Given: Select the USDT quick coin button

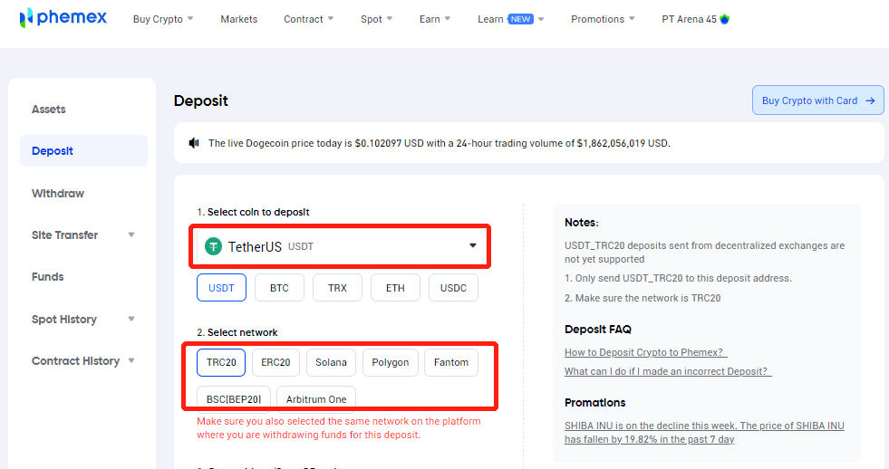Looking at the screenshot, I should pos(221,288).
